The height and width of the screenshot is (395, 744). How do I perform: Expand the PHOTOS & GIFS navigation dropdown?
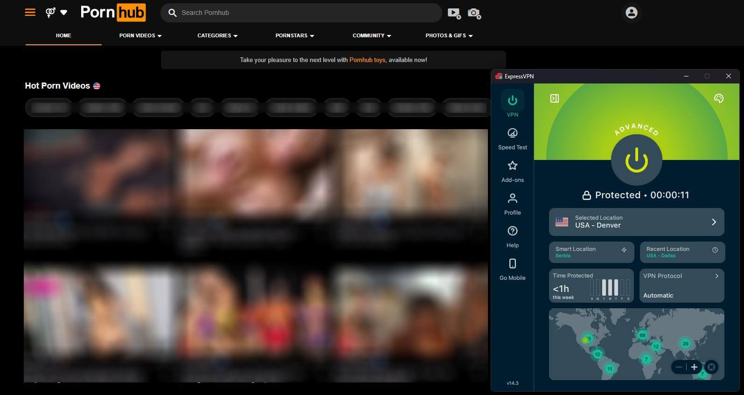coord(449,35)
